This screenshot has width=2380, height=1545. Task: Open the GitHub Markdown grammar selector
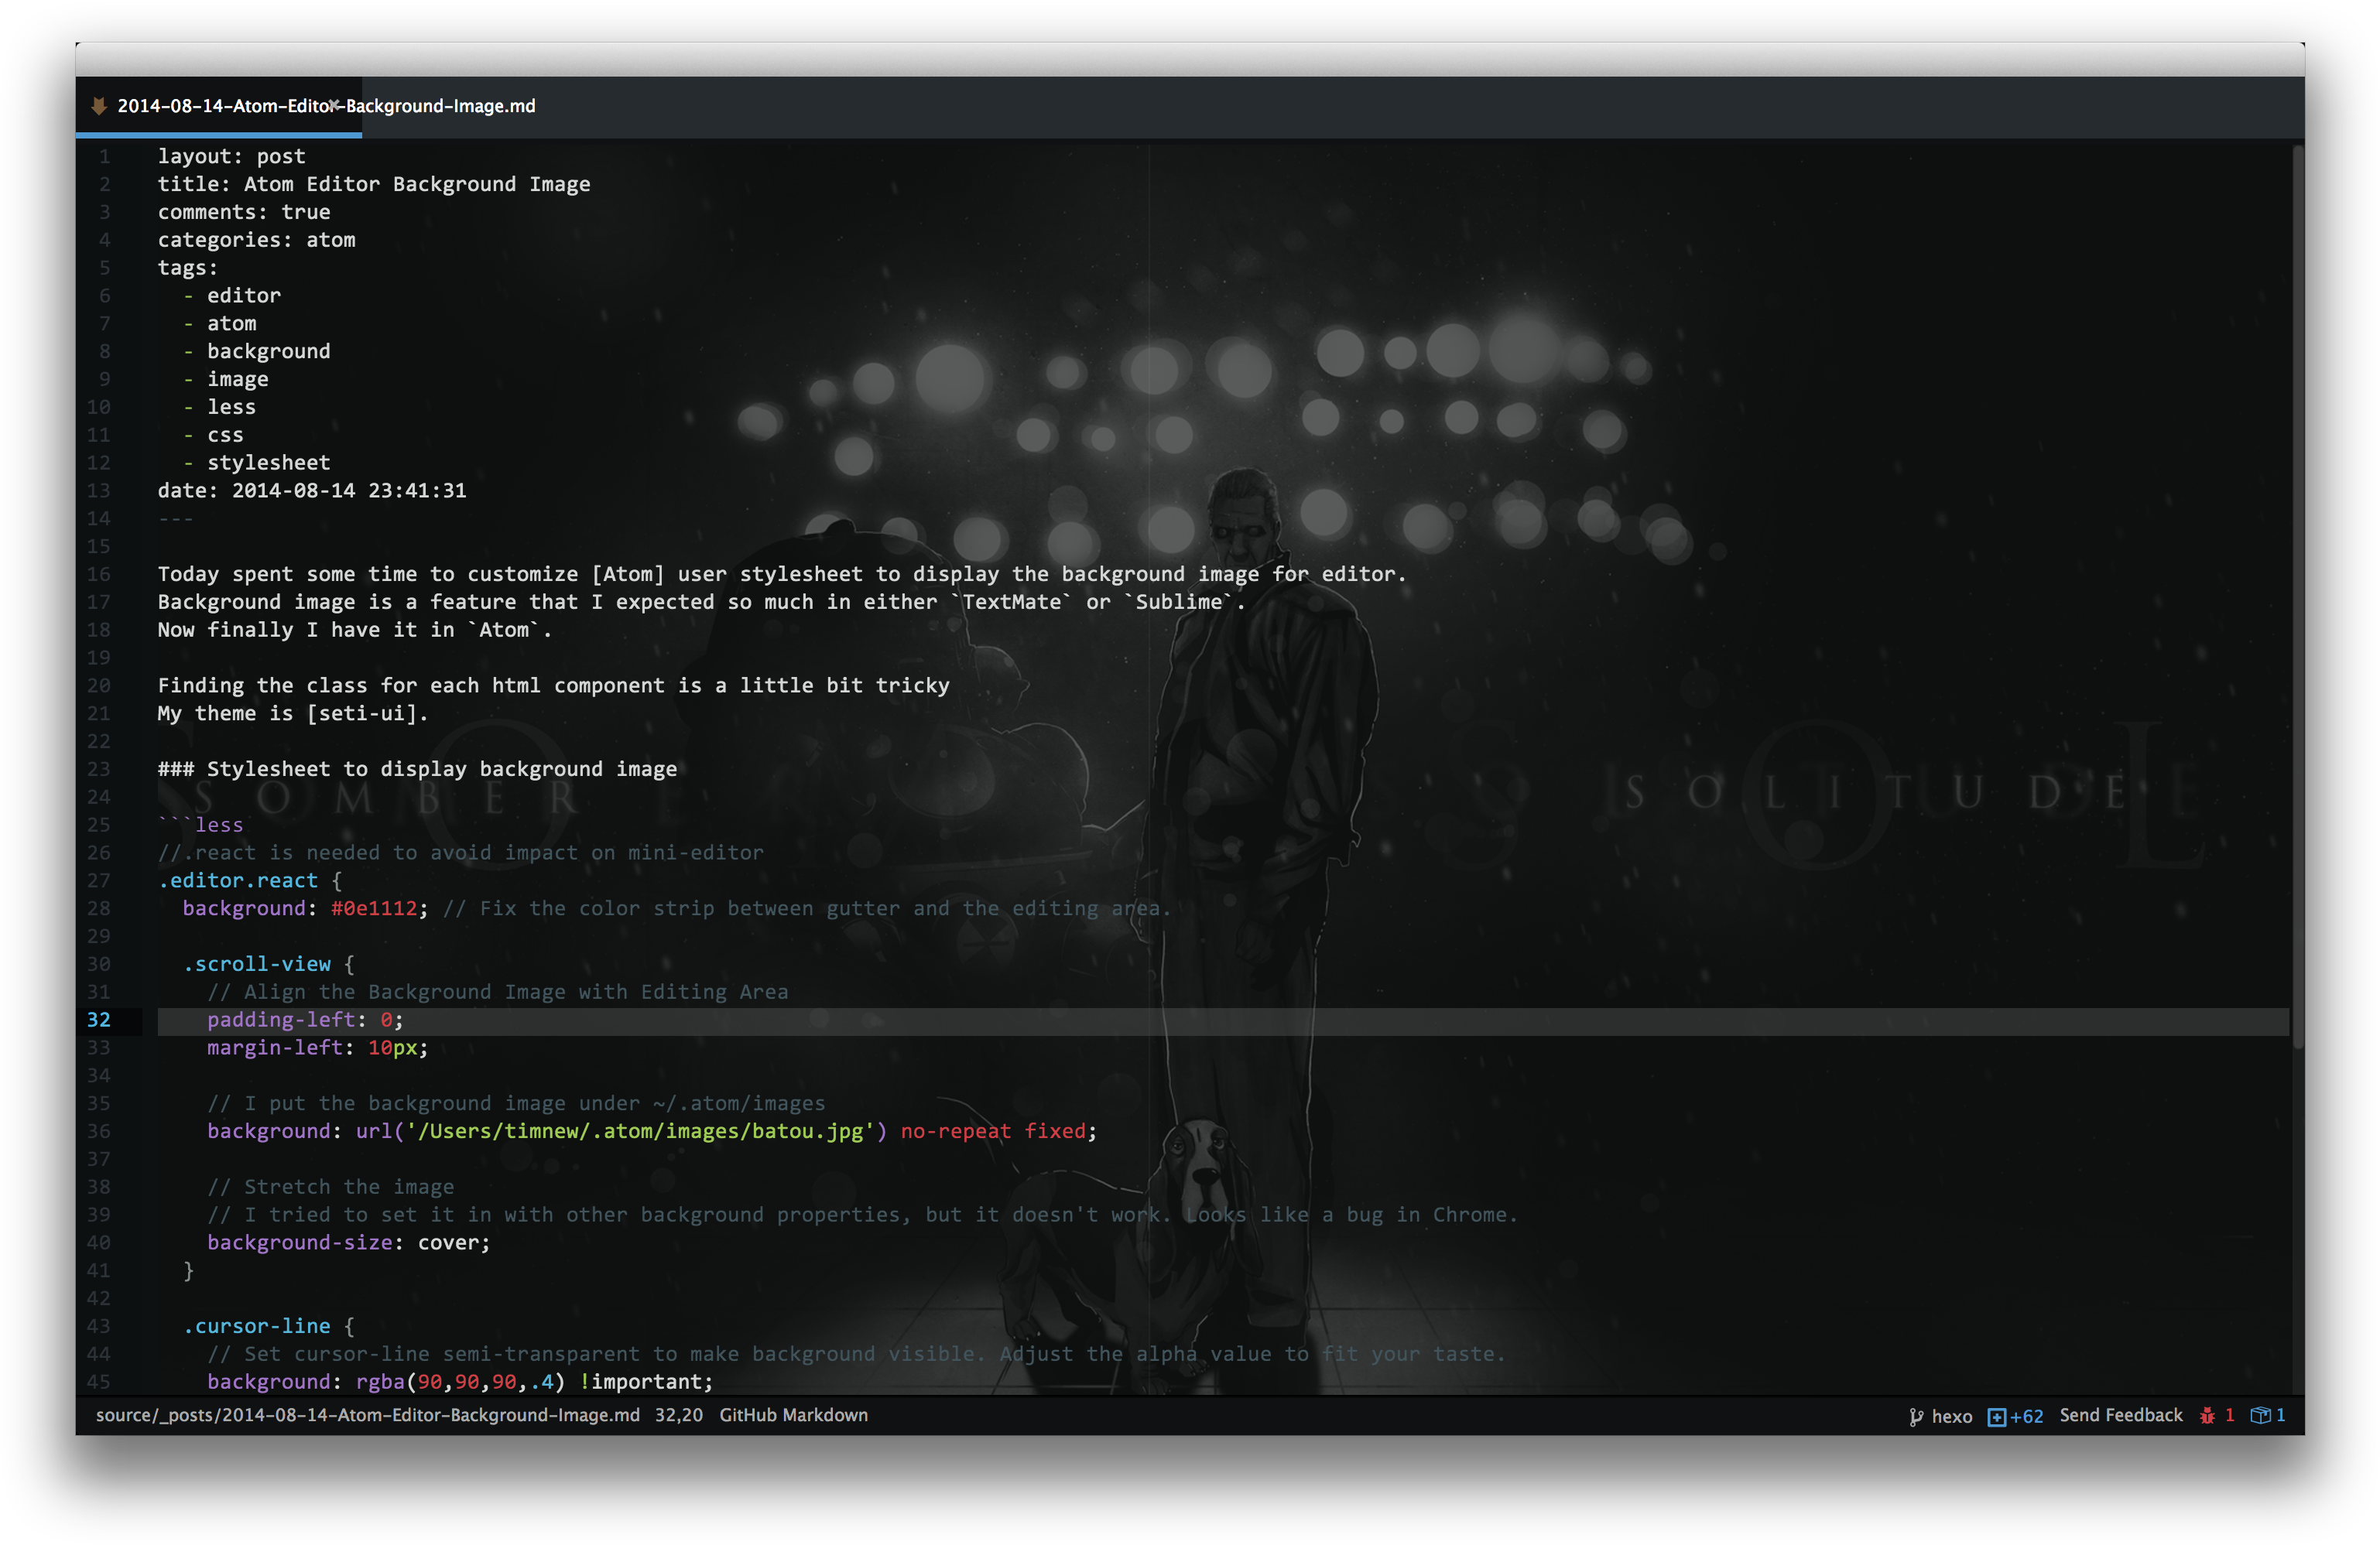click(793, 1415)
